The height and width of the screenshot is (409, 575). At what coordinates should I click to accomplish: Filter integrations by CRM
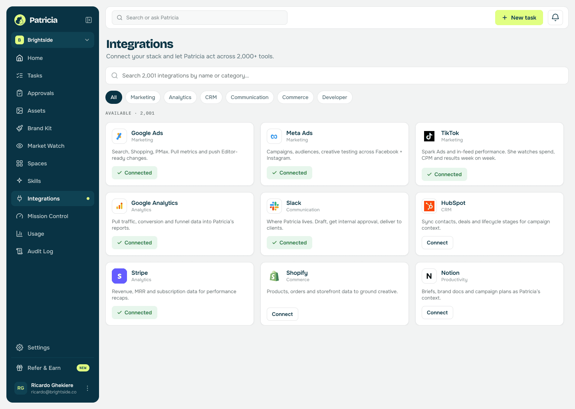point(211,97)
